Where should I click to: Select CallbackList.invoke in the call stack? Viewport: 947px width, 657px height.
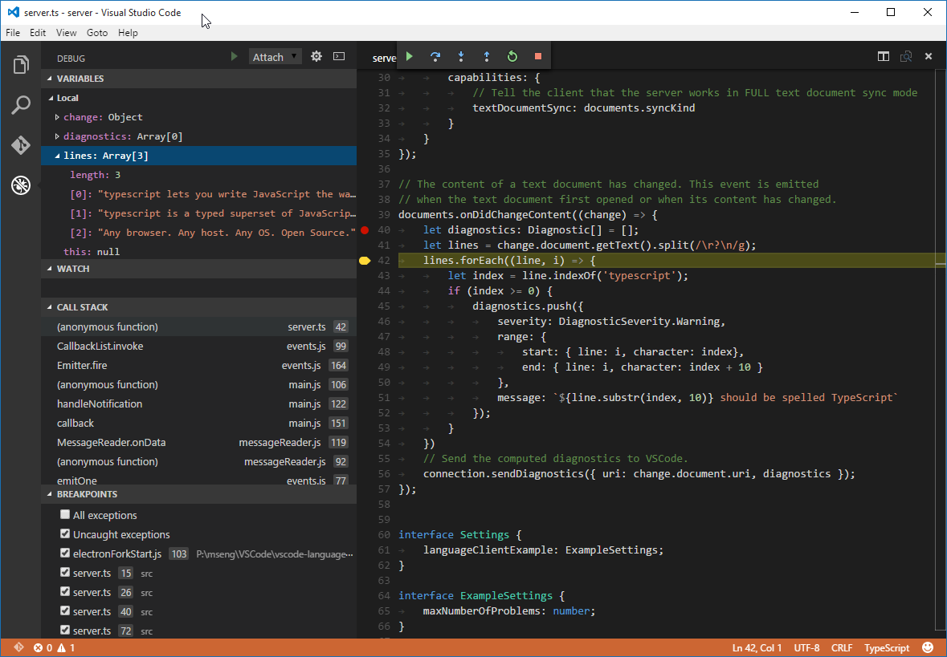point(100,347)
